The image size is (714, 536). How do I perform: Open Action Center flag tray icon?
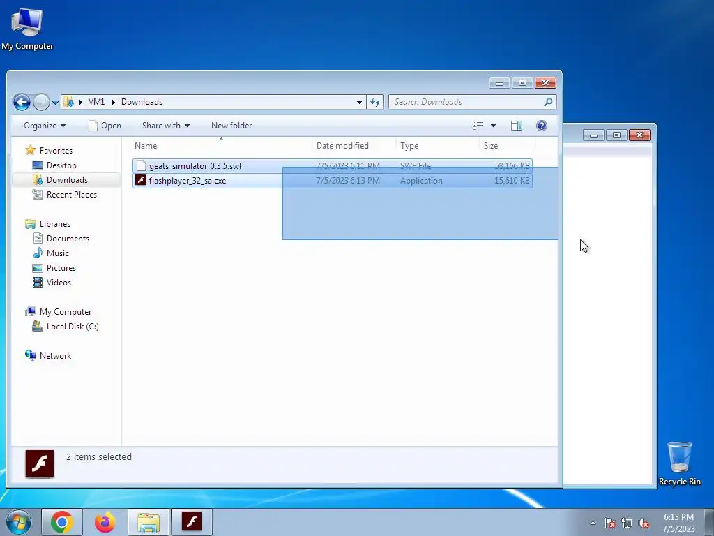[610, 523]
